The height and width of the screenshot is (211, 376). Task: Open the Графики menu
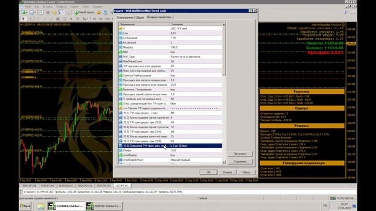61,6
